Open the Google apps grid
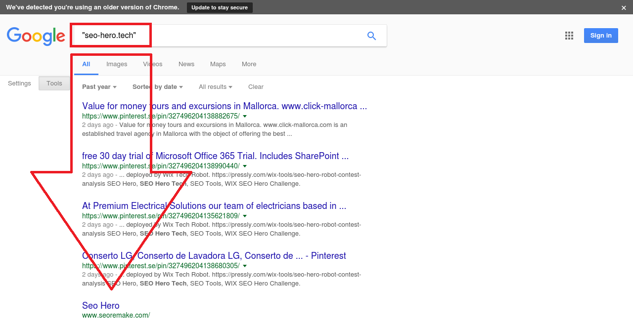The image size is (633, 328). tap(569, 36)
